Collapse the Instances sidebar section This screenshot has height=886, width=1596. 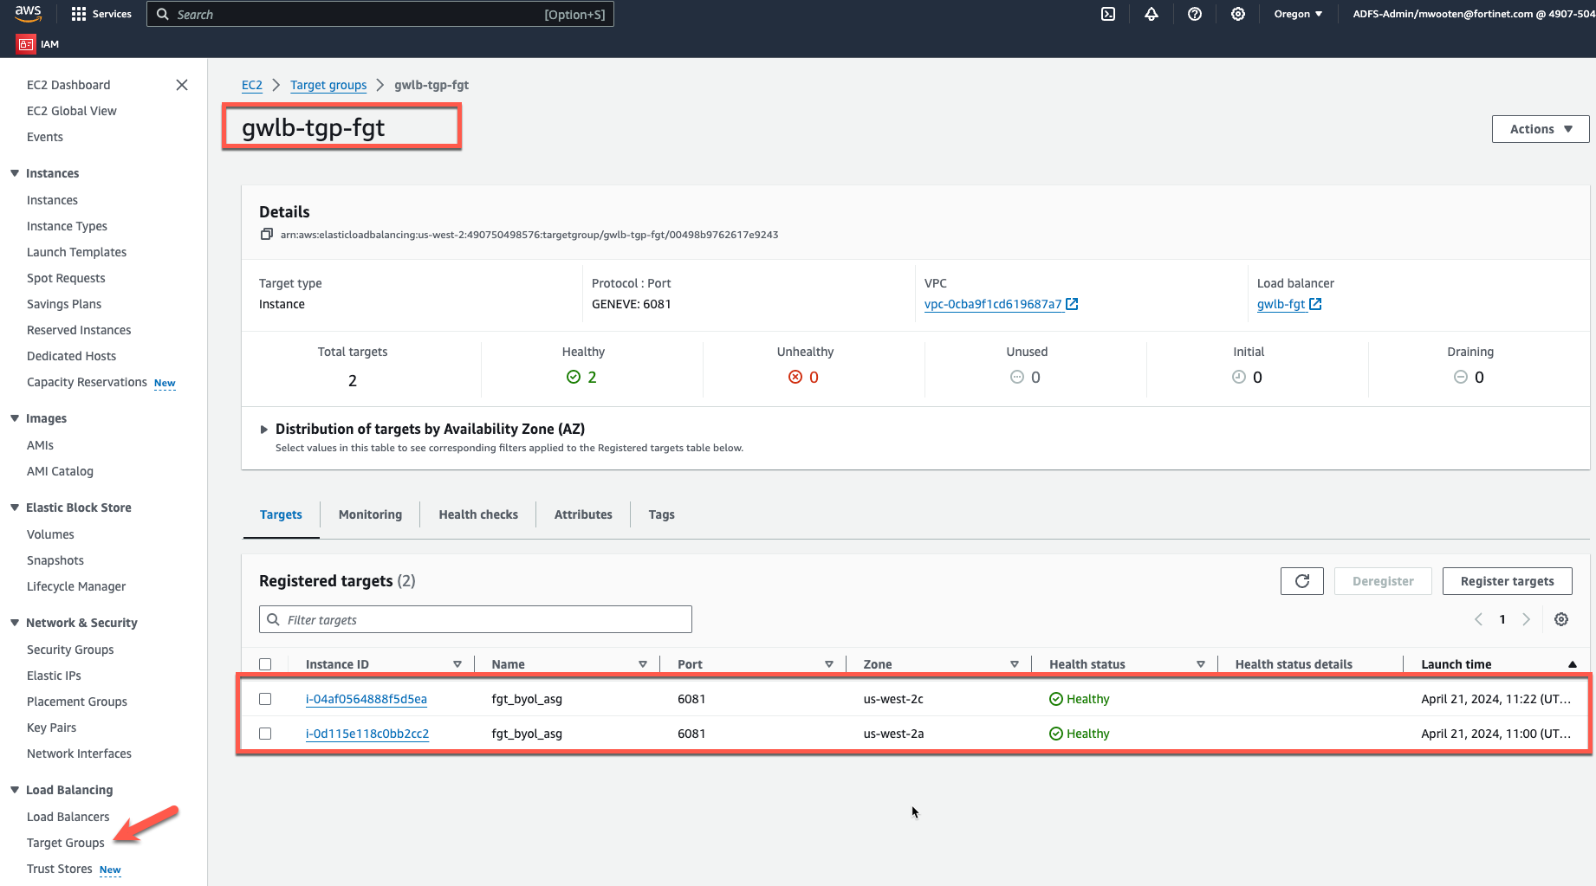[15, 173]
